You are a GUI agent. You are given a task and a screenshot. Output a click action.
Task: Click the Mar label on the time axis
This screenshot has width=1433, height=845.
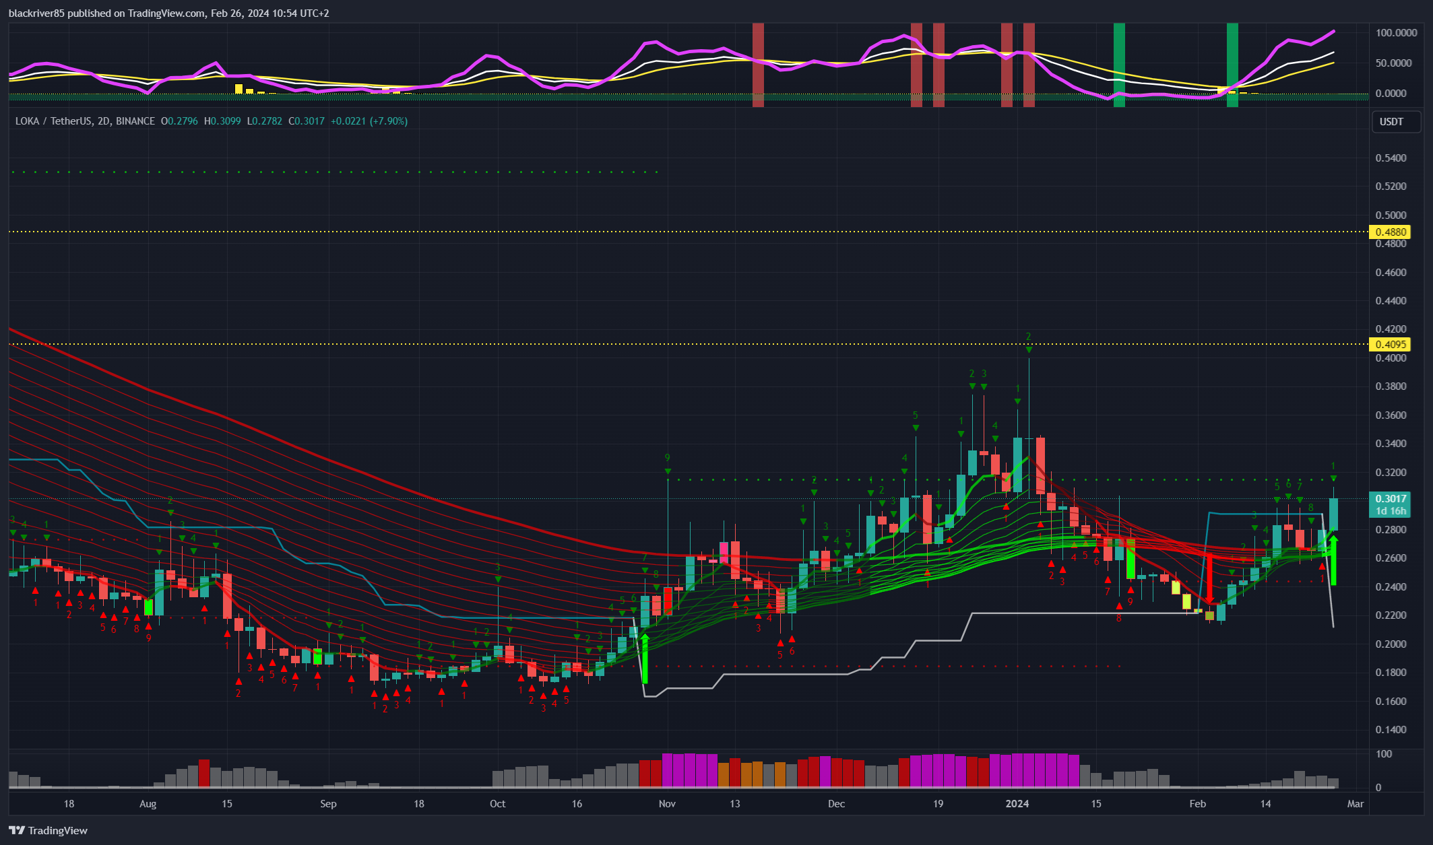coord(1356,804)
